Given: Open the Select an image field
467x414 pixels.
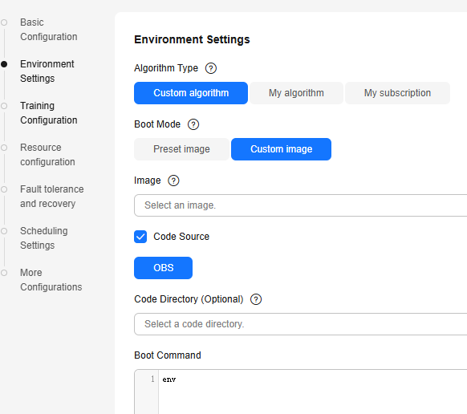Looking at the screenshot, I should tap(301, 205).
